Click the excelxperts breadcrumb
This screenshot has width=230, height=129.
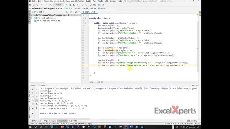(89, 8)
